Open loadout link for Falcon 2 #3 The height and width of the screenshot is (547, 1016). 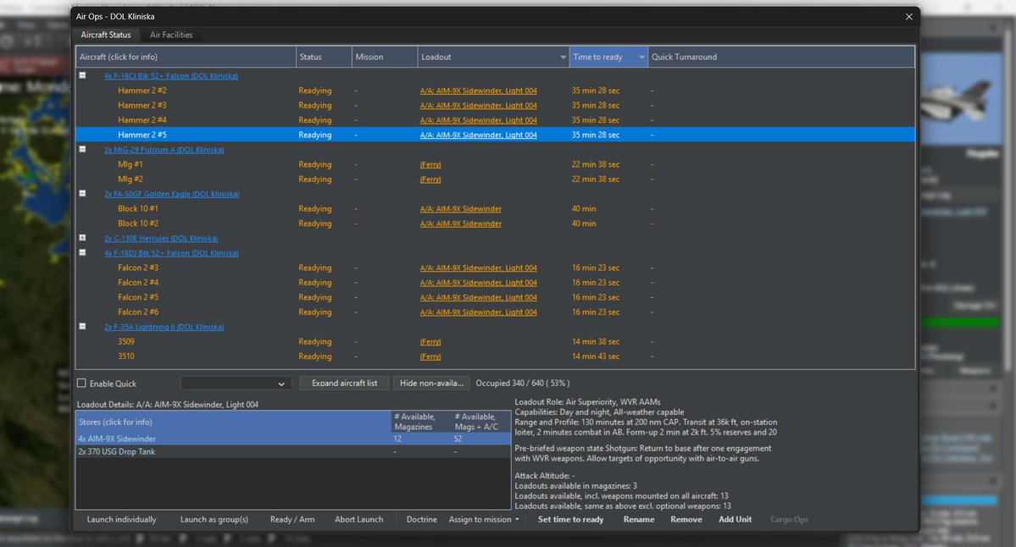pyautogui.click(x=478, y=268)
